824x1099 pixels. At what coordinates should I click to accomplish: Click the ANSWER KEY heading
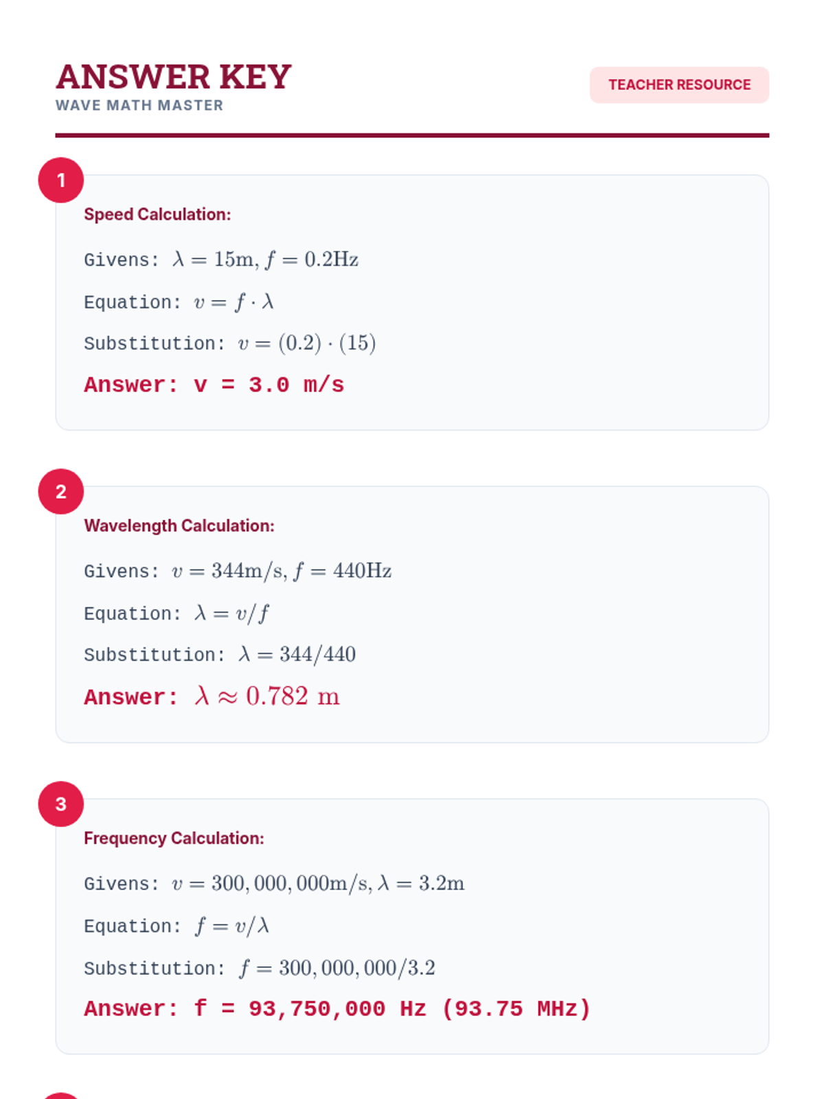[174, 76]
